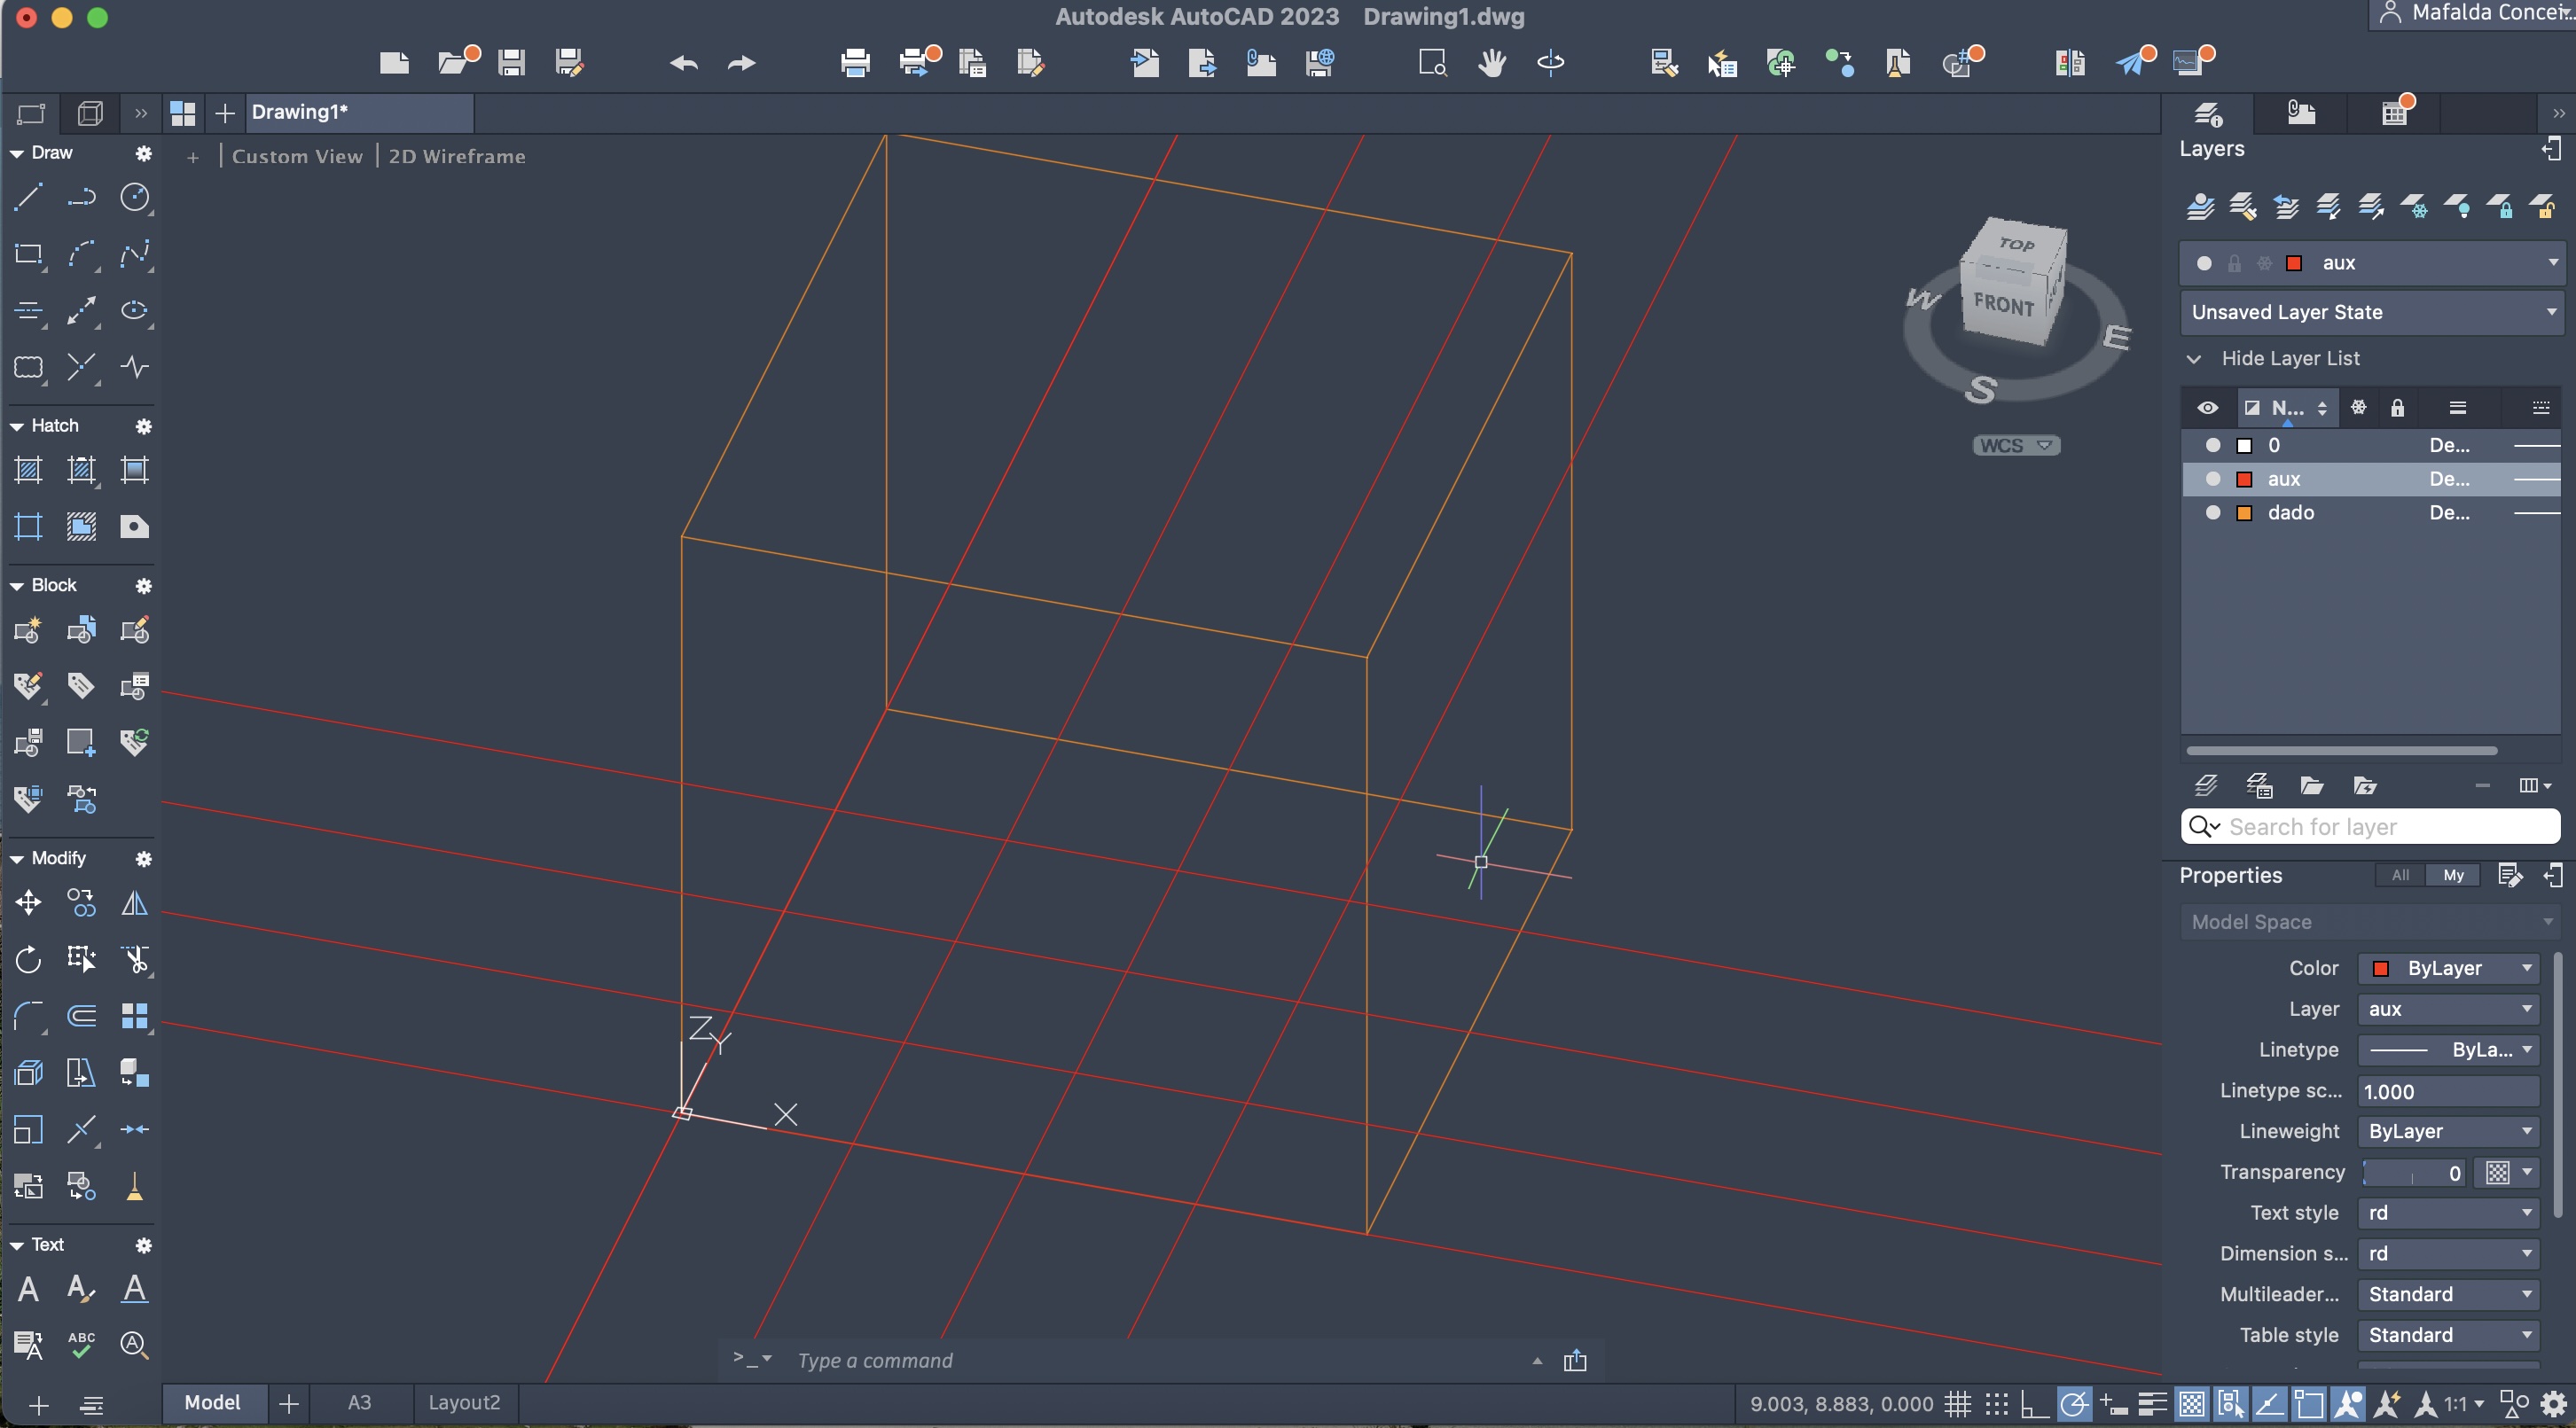
Task: Click the Plot printer icon
Action: click(x=855, y=63)
